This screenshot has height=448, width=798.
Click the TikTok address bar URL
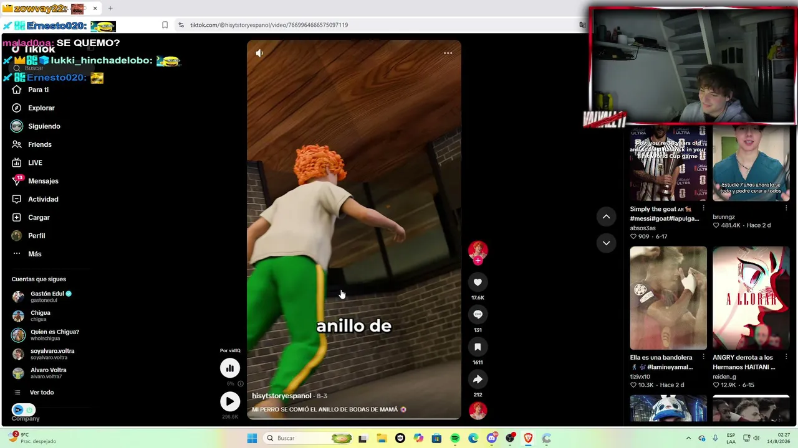click(269, 25)
